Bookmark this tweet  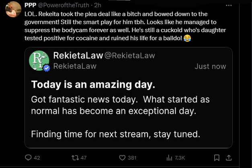pyautogui.click(x=217, y=158)
